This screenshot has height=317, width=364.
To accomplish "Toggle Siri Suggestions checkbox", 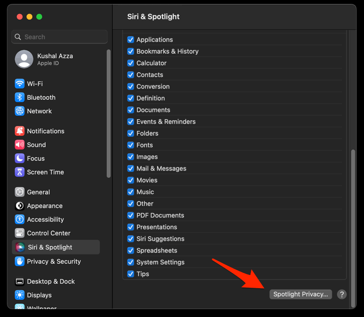I will 131,239.
